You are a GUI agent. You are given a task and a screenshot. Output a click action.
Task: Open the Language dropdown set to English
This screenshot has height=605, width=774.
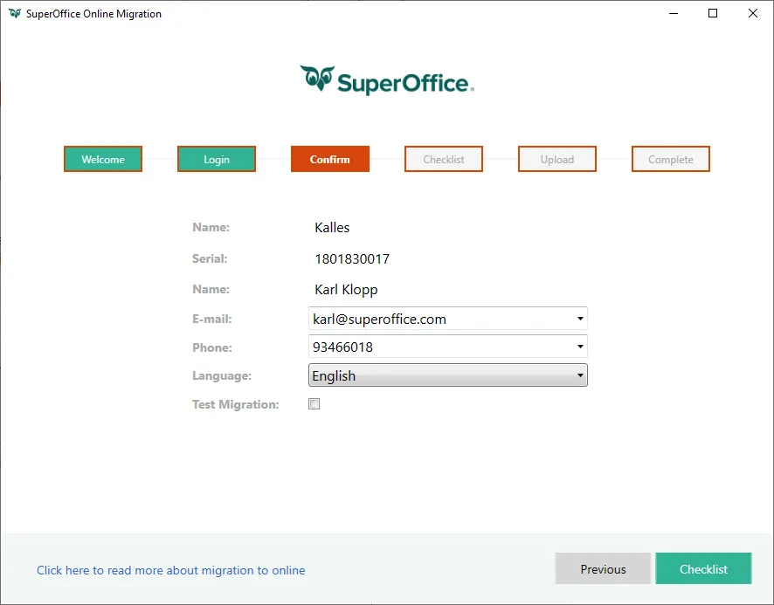(x=447, y=375)
